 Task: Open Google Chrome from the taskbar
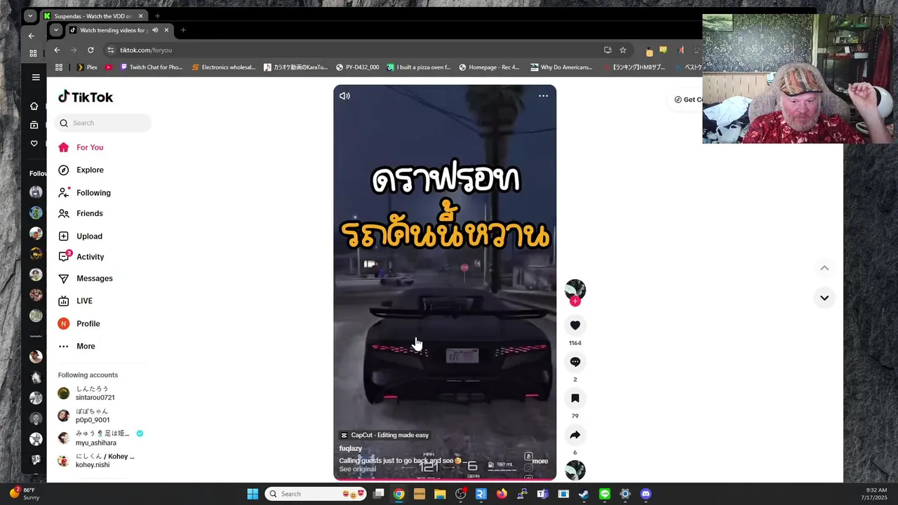pyautogui.click(x=398, y=494)
